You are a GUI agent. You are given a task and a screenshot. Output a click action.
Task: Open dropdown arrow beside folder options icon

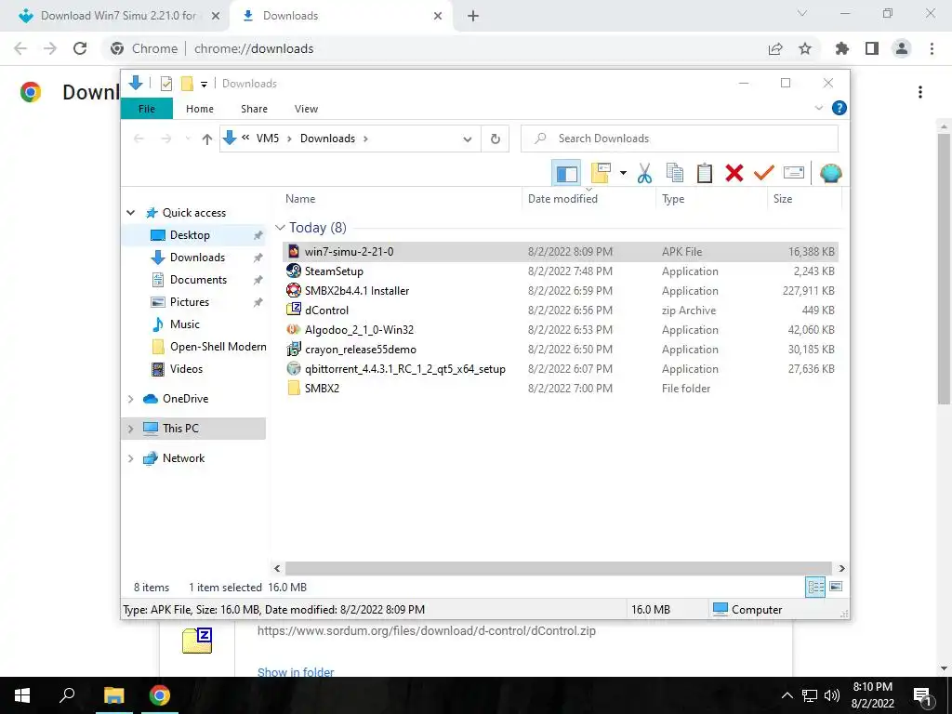click(x=623, y=174)
